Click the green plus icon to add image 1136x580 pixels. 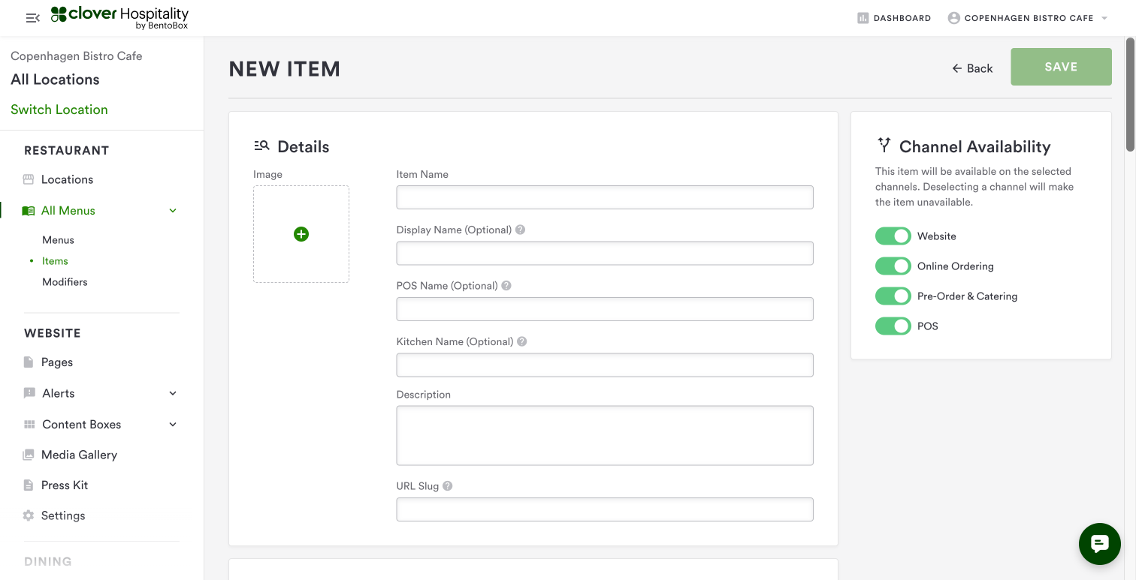click(x=301, y=234)
